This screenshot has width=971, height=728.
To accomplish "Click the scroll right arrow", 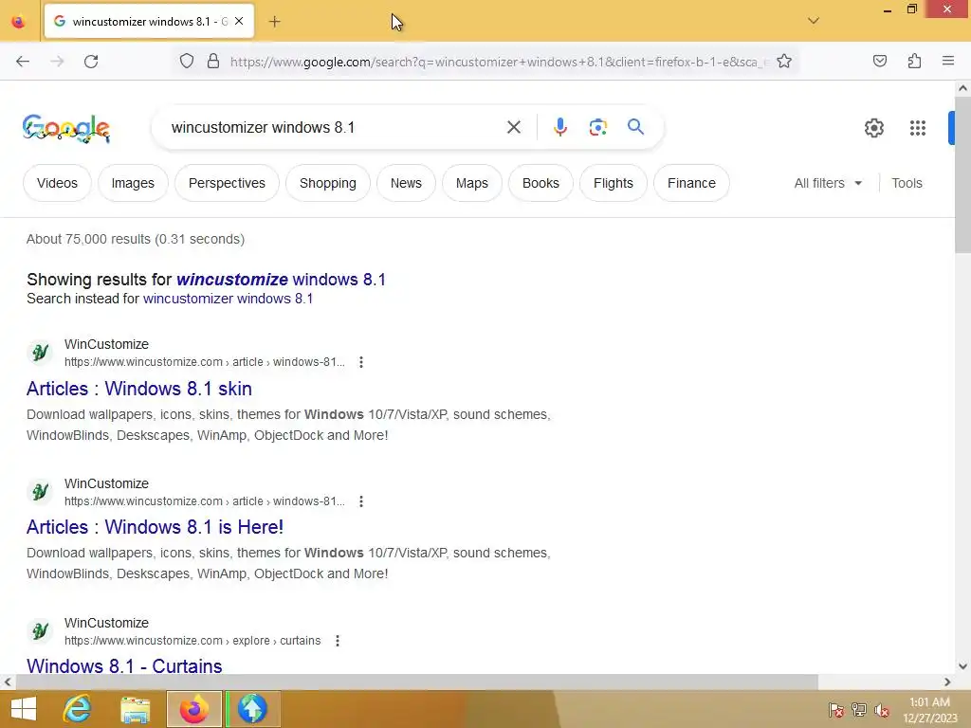I will pos(947,682).
